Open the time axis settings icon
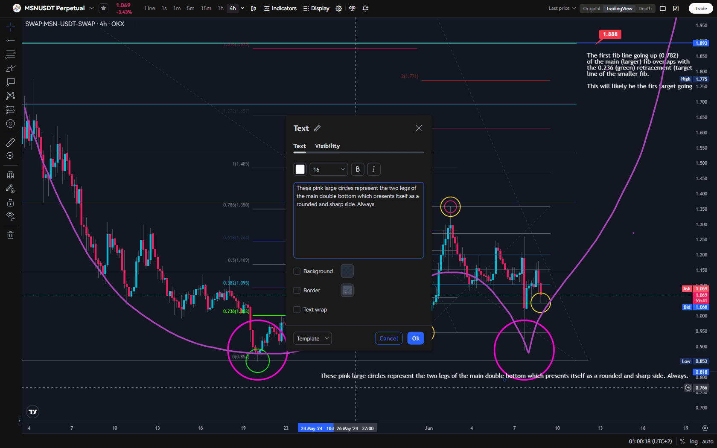 705,428
